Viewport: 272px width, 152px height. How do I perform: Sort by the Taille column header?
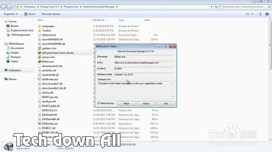pyautogui.click(x=147, y=20)
